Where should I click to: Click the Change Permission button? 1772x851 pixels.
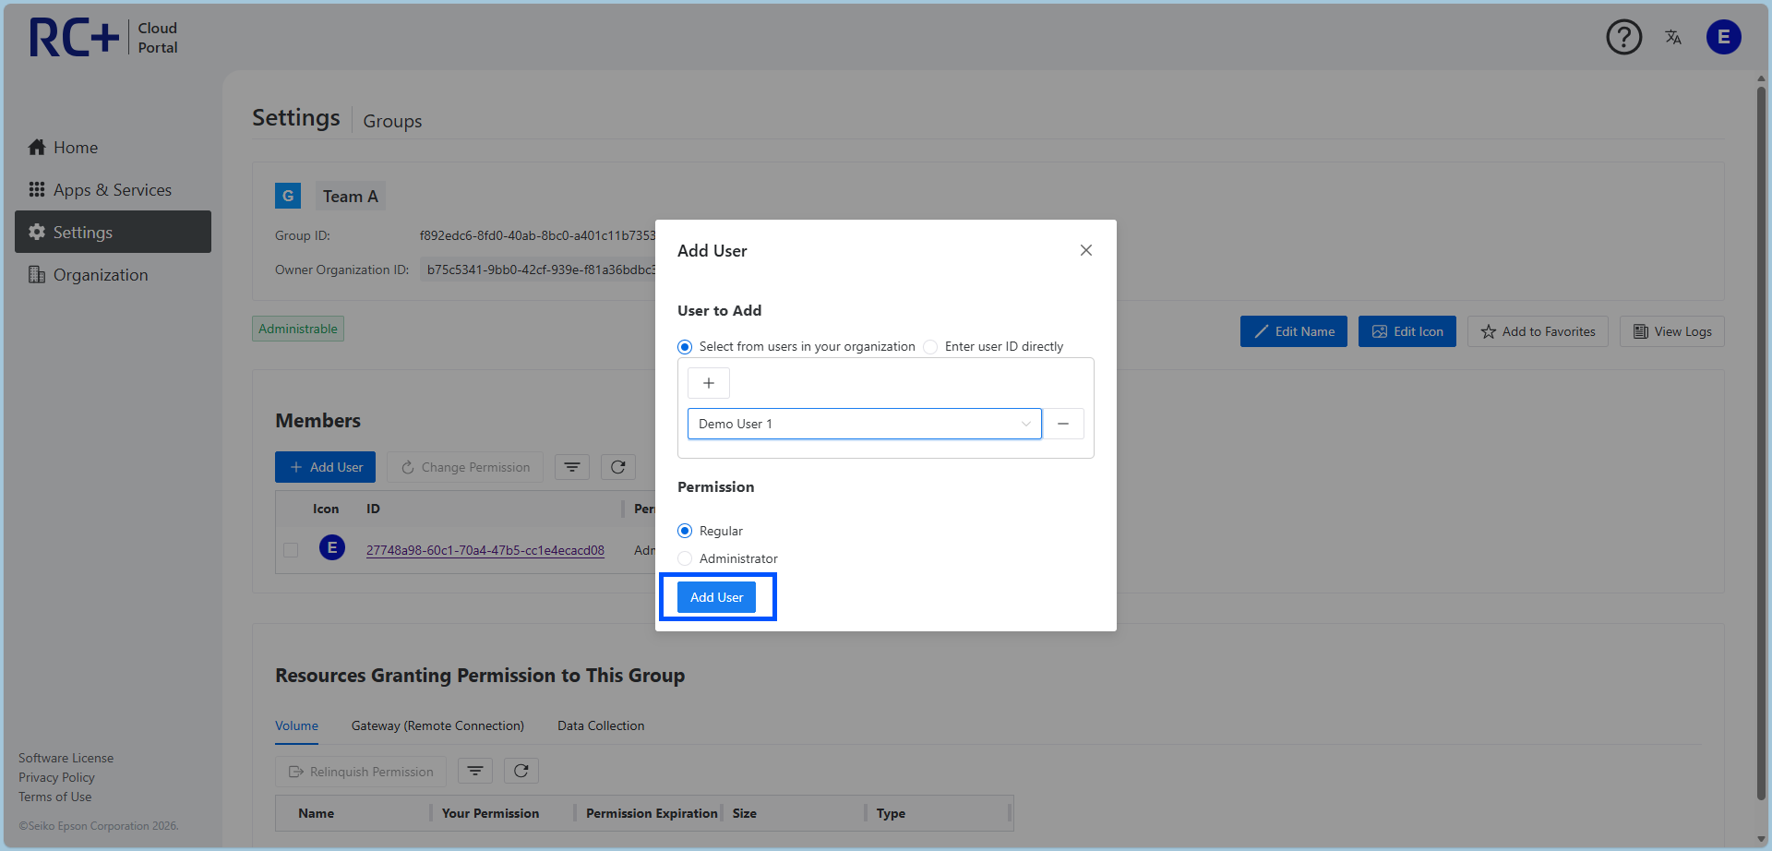tap(465, 467)
